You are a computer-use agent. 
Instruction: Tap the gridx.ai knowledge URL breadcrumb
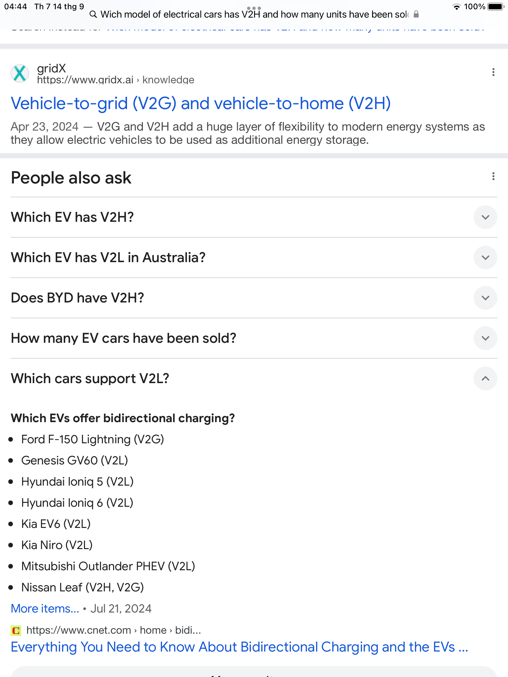(x=115, y=80)
